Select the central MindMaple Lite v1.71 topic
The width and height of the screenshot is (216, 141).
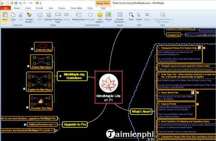109,87
